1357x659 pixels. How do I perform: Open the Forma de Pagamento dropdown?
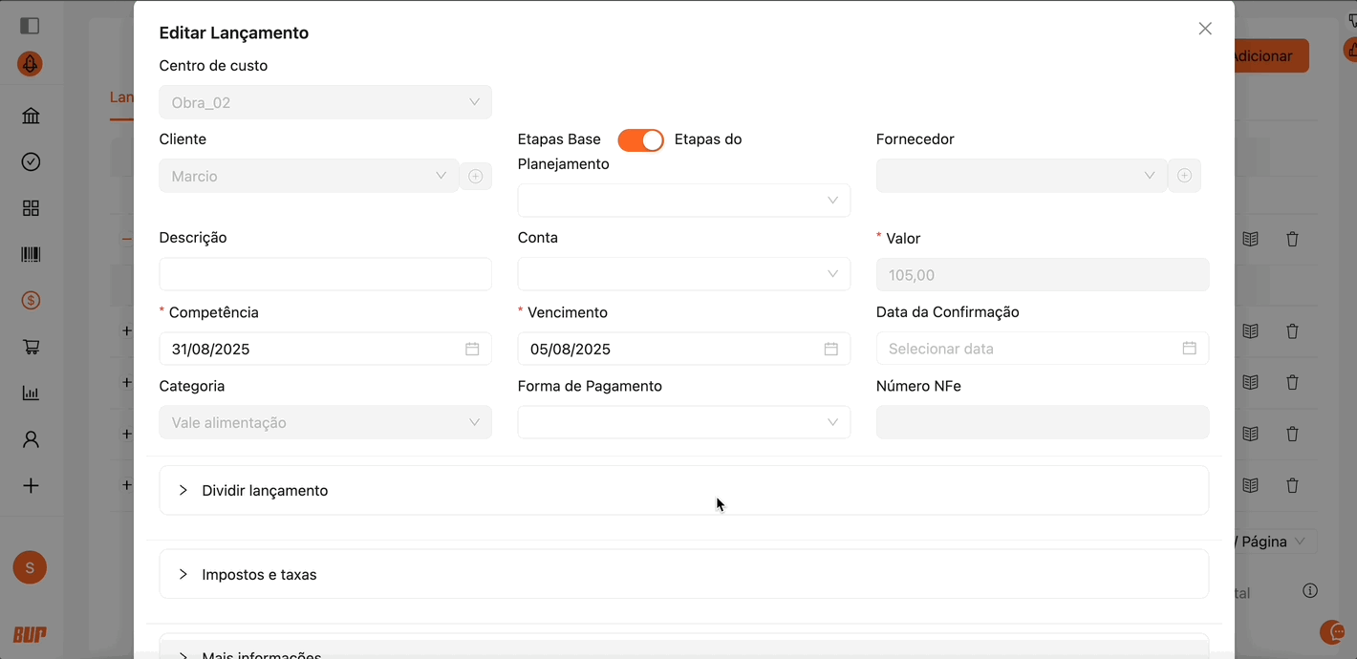pyautogui.click(x=683, y=422)
